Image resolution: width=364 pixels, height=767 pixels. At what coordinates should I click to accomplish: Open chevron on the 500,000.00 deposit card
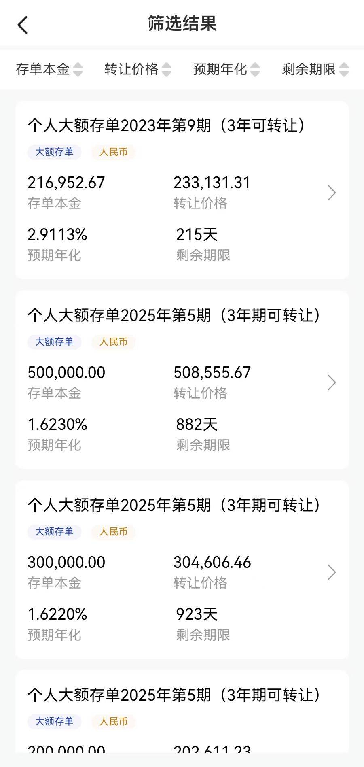click(332, 382)
